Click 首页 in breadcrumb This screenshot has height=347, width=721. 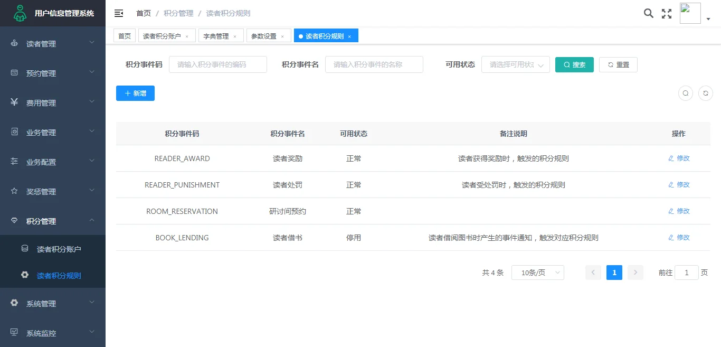(x=144, y=13)
